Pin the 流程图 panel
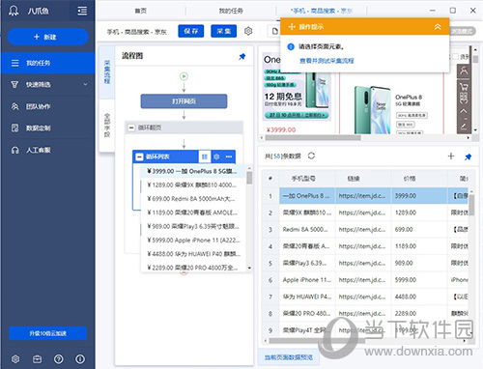Screen dimensions: 483x369 [x=242, y=56]
